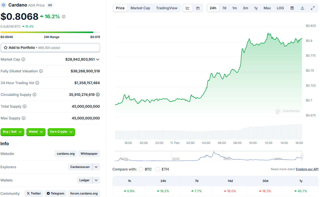Expand Wallets list chevron

(x=96, y=180)
